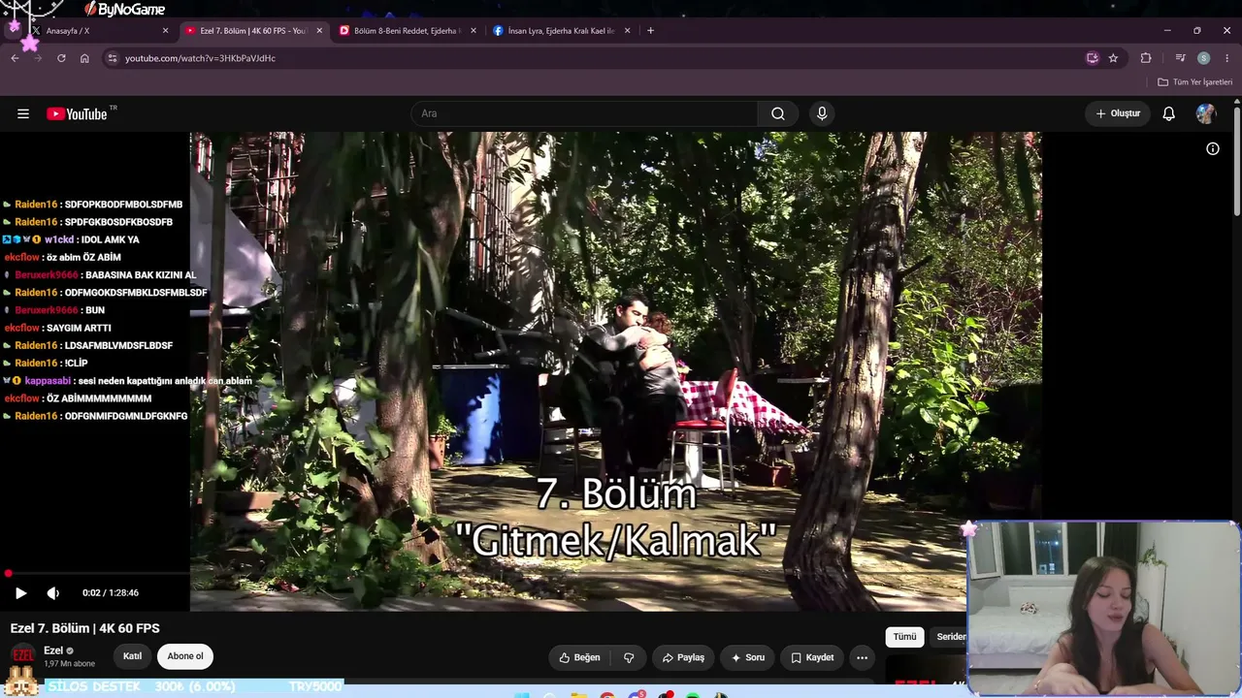Mute the video volume
The image size is (1242, 698).
pos(53,592)
